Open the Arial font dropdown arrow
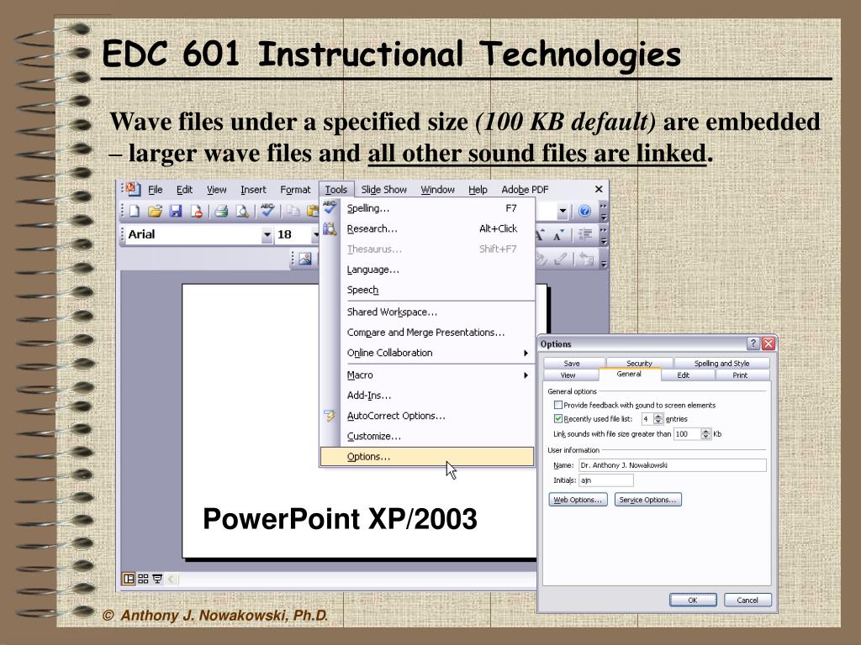861x645 pixels. click(267, 235)
